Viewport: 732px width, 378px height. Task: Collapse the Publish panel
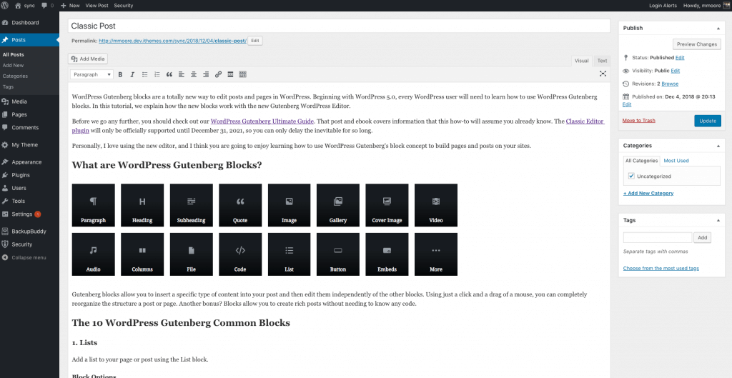point(718,28)
